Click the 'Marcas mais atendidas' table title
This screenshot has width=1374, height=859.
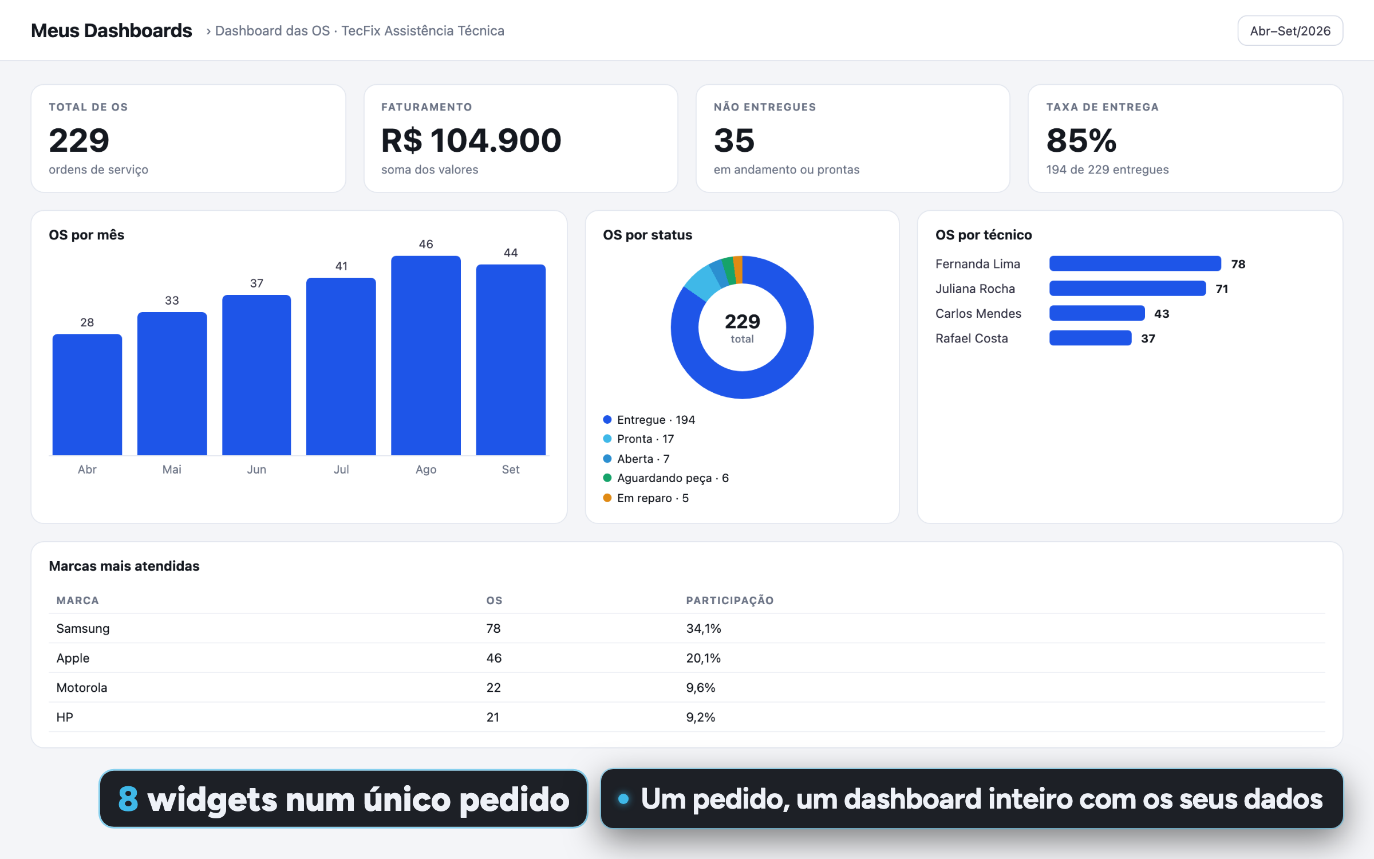(124, 566)
